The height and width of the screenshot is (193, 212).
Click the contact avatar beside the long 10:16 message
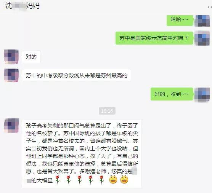(x=11, y=126)
